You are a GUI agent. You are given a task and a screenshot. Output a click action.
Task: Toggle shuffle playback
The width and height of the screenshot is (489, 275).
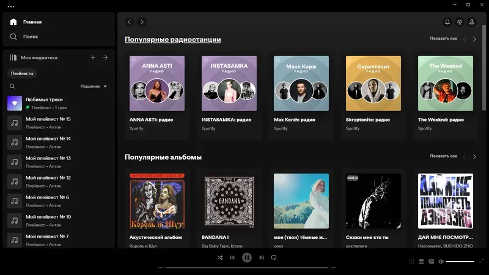[220, 257]
